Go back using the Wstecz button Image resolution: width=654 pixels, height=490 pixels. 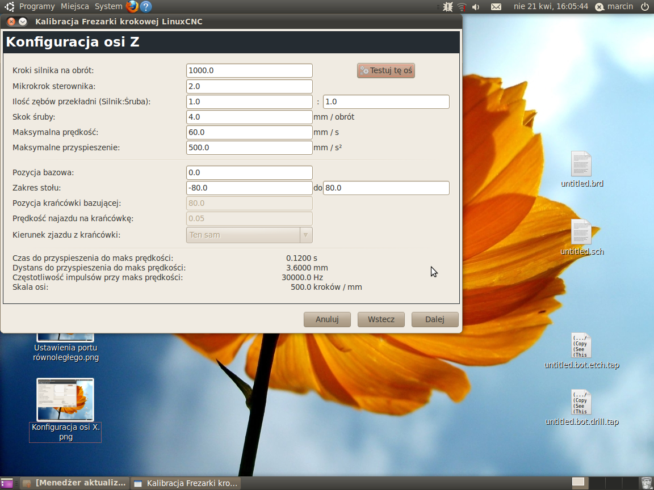(x=381, y=320)
